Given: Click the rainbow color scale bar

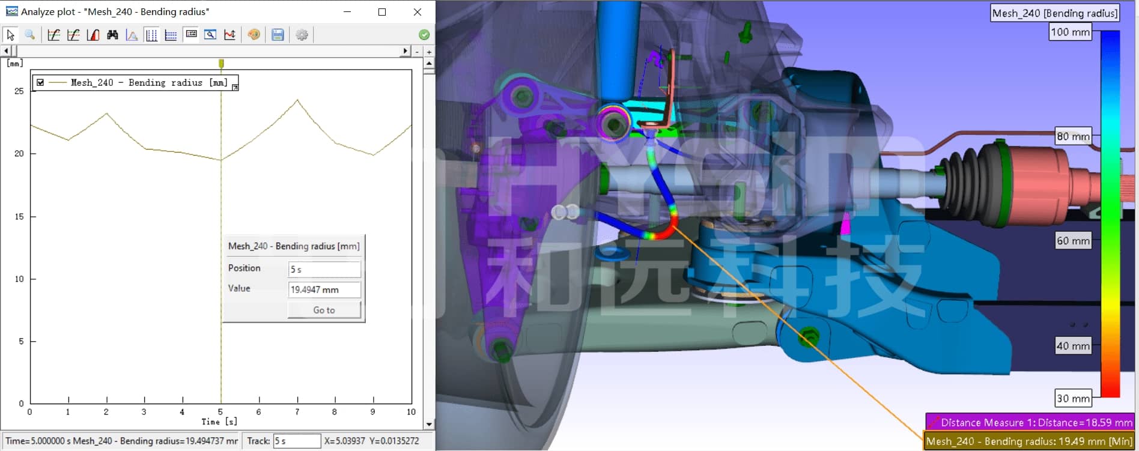Looking at the screenshot, I should [x=1110, y=214].
